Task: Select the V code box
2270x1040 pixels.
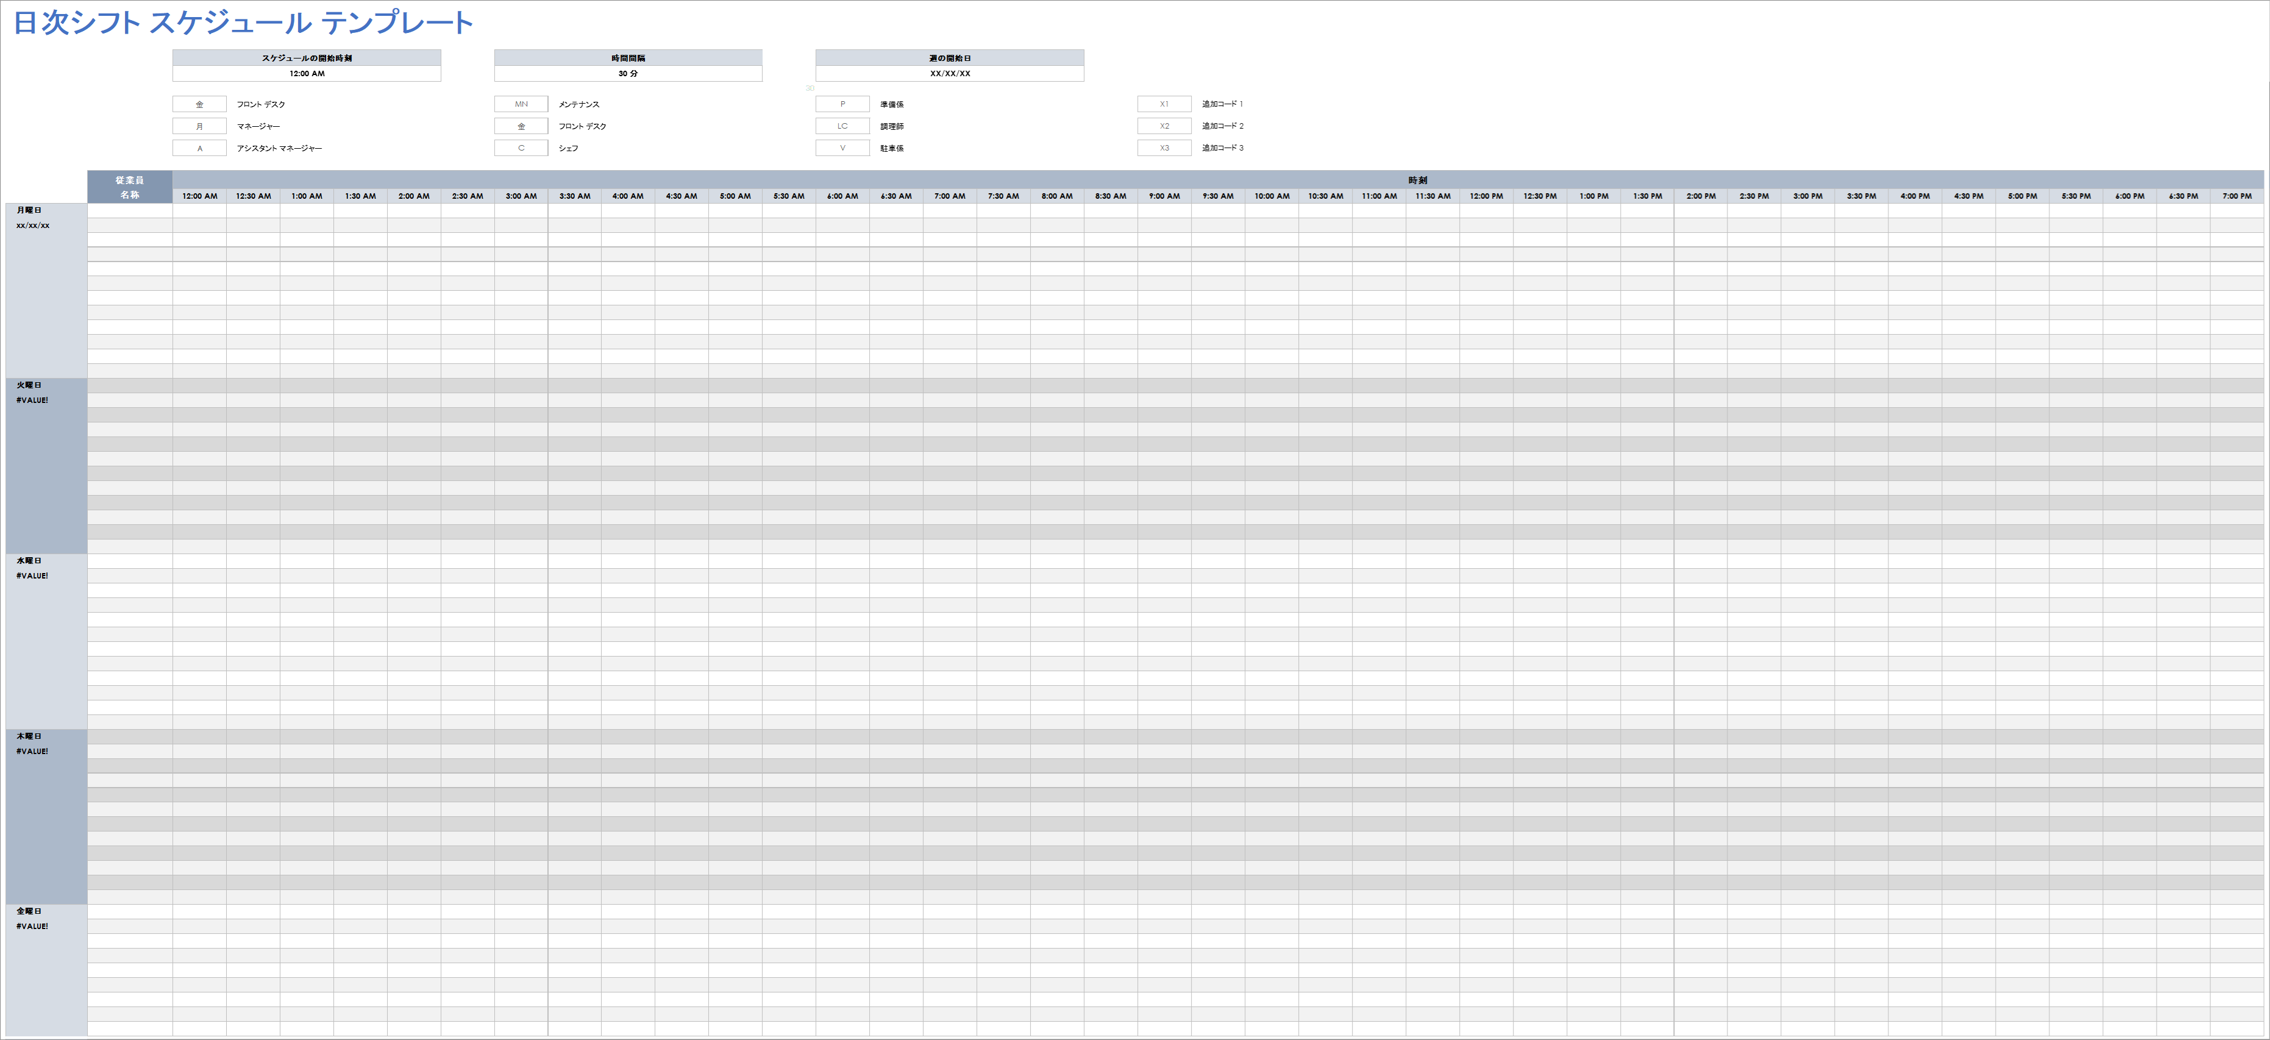Action: click(x=842, y=148)
